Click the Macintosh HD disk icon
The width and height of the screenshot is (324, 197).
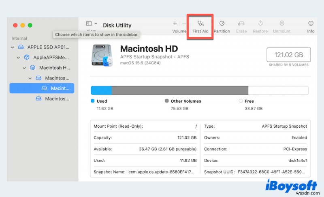tap(102, 56)
